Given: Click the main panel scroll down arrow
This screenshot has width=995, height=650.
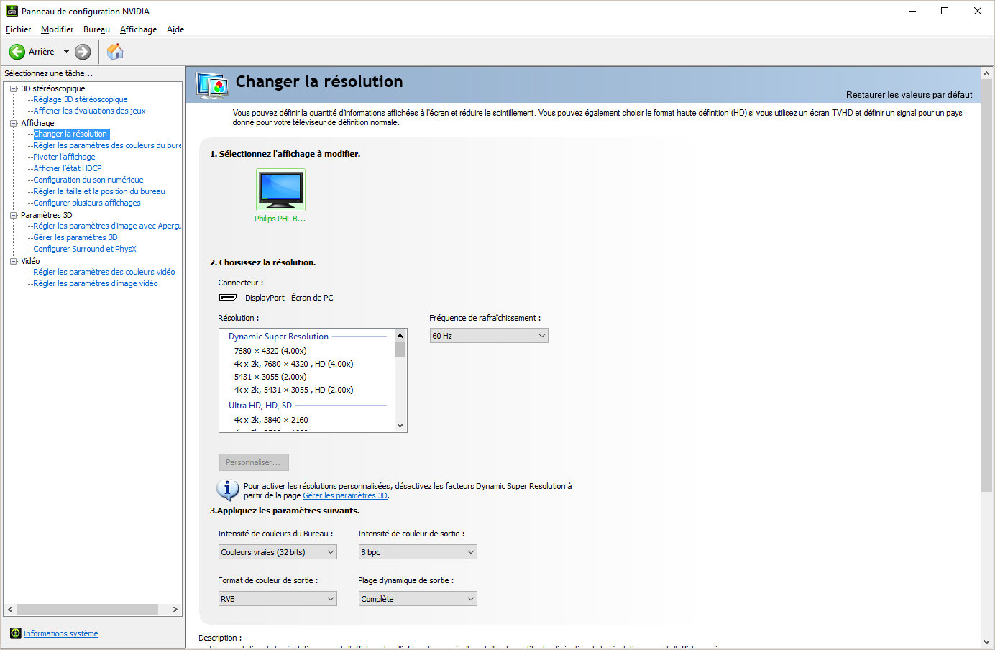Looking at the screenshot, I should [986, 642].
